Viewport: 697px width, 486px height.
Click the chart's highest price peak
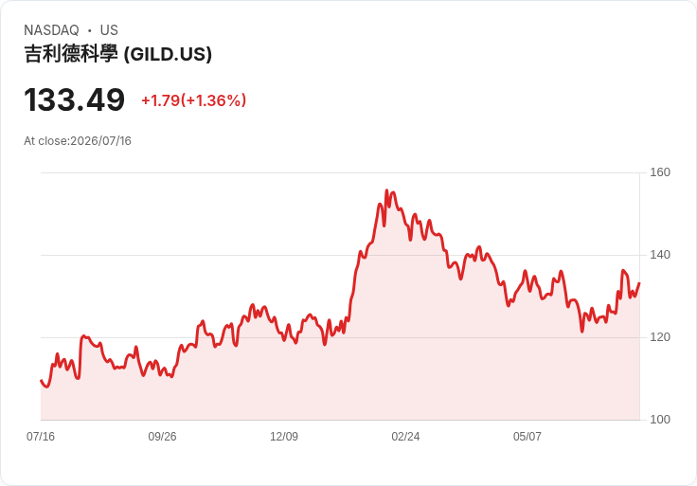tap(386, 190)
